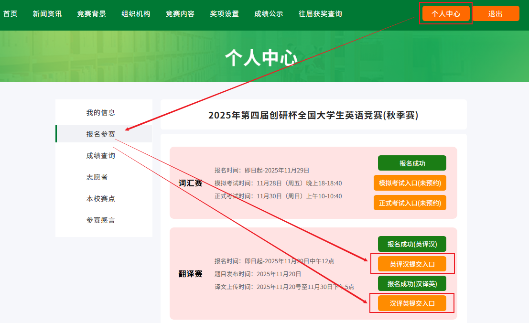Open the 首页 navigation item
The height and width of the screenshot is (323, 529).
[x=10, y=14]
